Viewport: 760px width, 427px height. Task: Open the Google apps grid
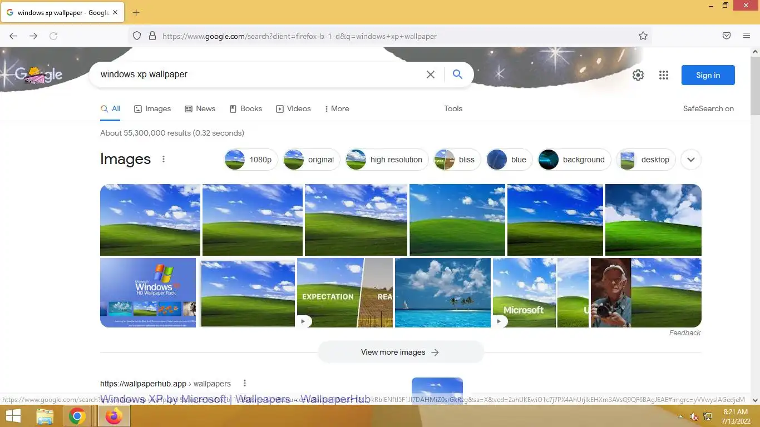coord(664,75)
